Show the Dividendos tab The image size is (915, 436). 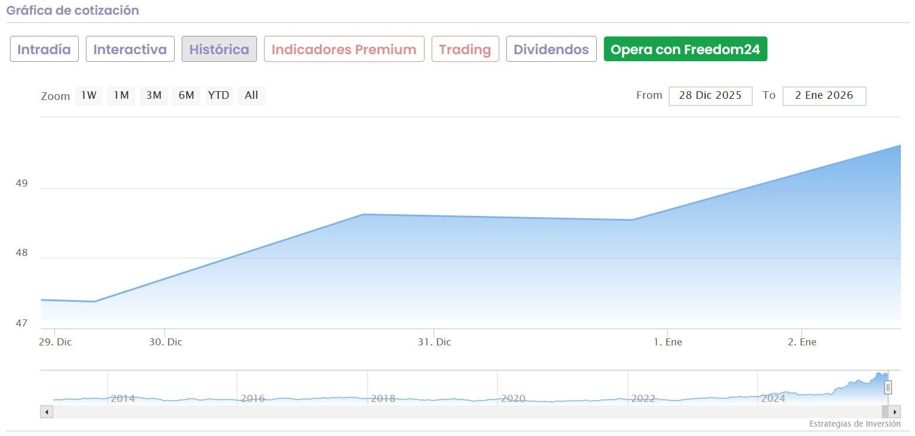pyautogui.click(x=551, y=49)
